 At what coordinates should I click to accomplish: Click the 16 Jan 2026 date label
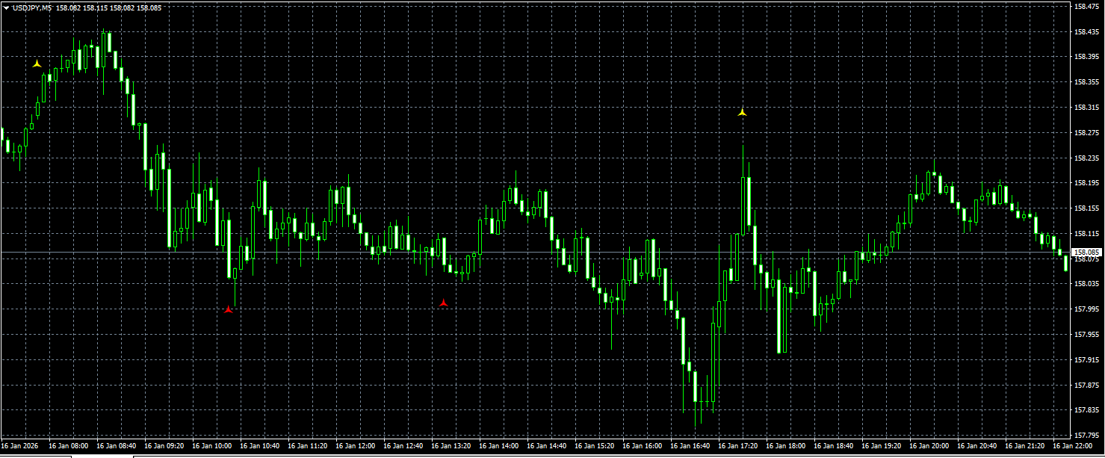tap(21, 446)
